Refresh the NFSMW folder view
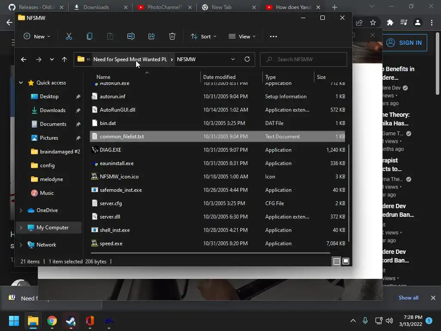The width and height of the screenshot is (441, 331). (x=247, y=59)
